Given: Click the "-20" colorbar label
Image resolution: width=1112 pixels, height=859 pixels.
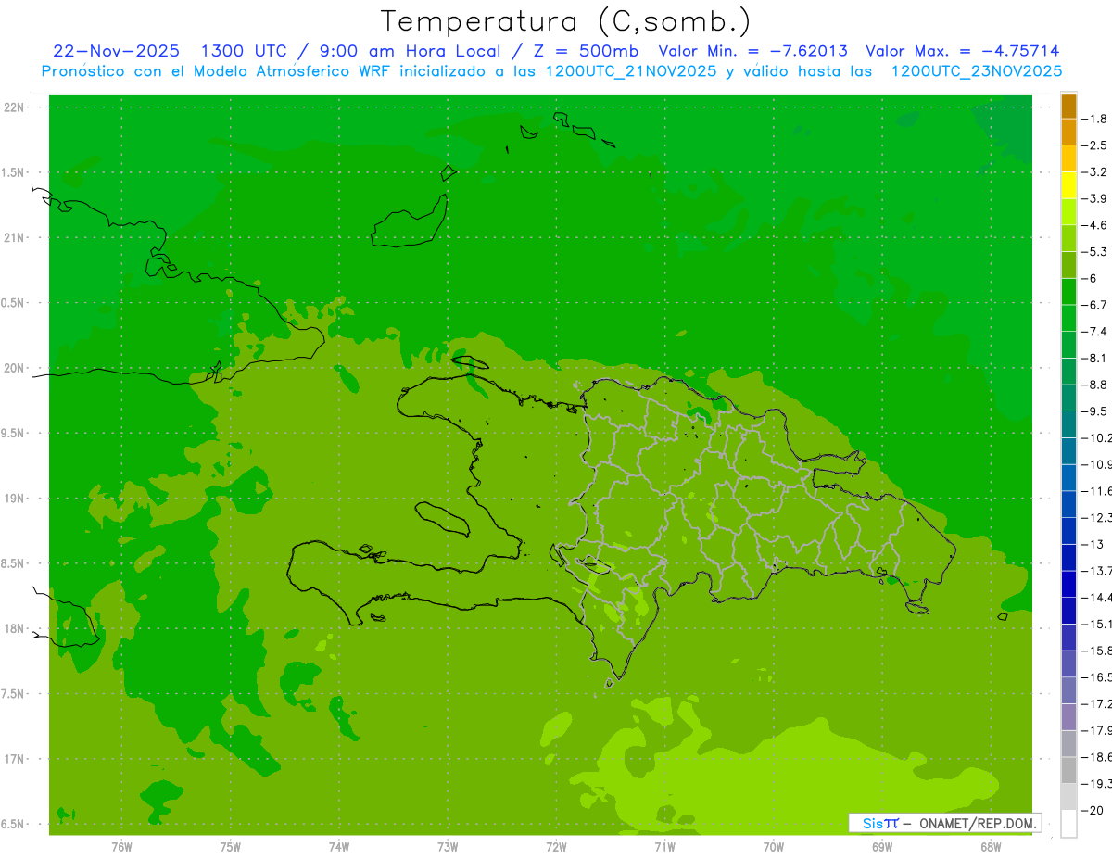Looking at the screenshot, I should click(1093, 810).
